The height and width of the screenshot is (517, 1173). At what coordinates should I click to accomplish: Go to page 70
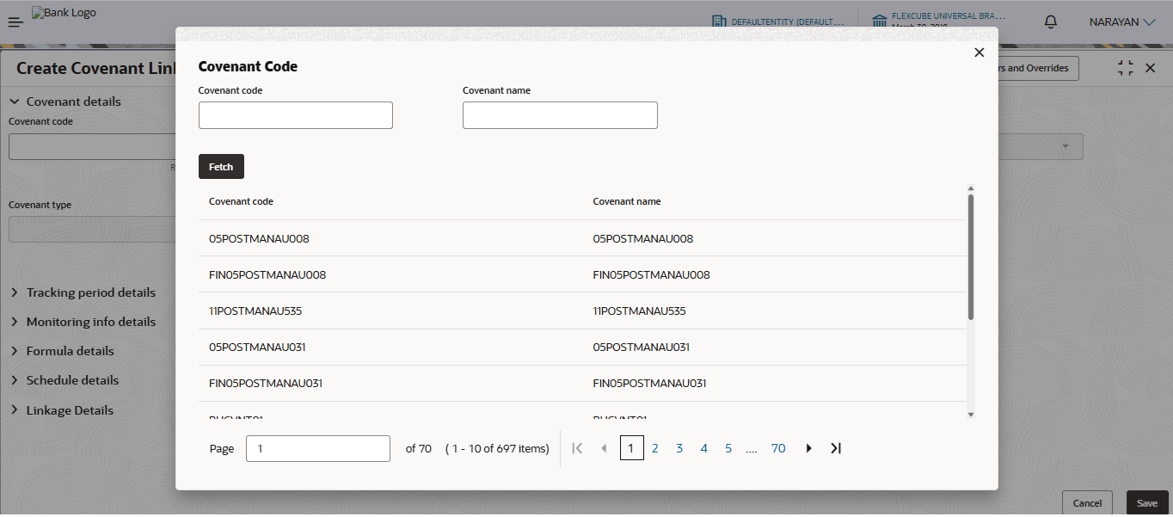[778, 448]
